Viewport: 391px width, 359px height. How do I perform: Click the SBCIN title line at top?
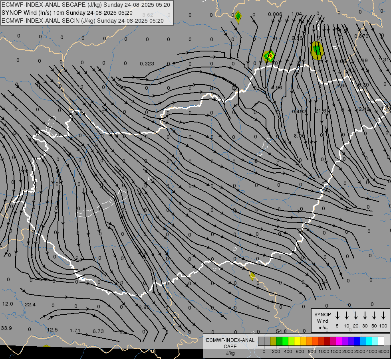(x=83, y=21)
